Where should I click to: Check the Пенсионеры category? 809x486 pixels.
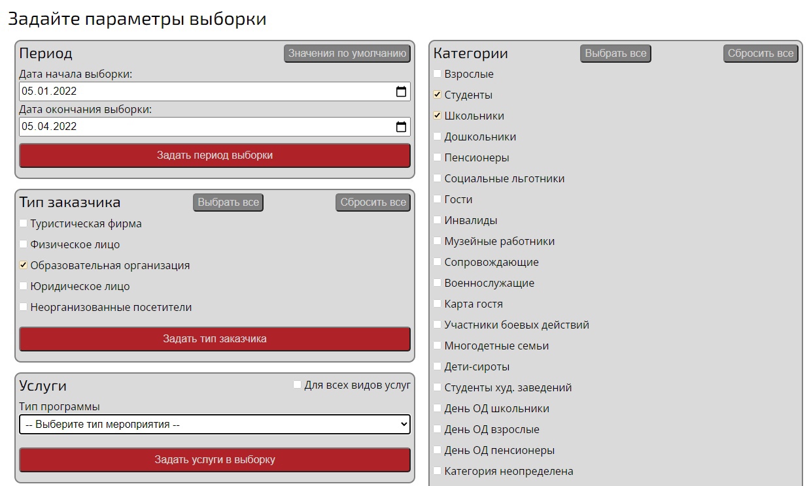click(437, 157)
